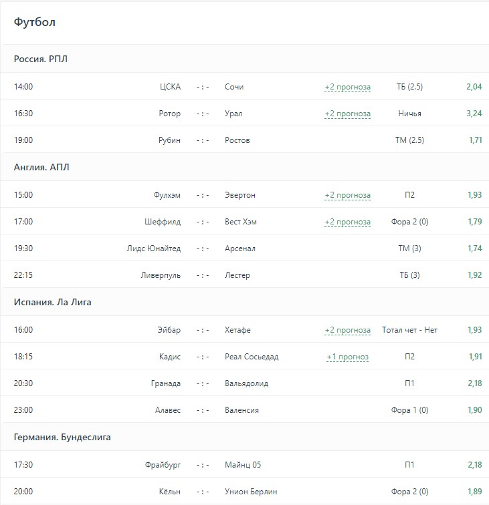Click the Футбол section title
489x505 pixels.
pos(35,22)
